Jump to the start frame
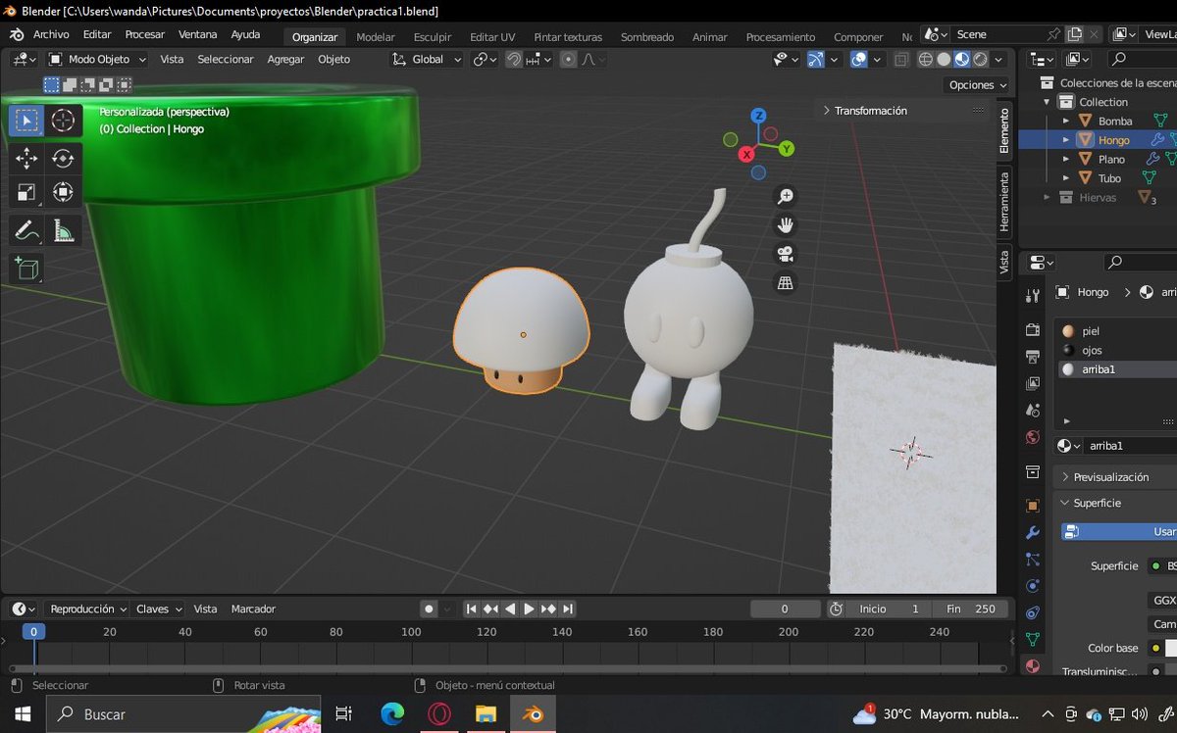Screen dimensions: 1177x733 pyautogui.click(x=472, y=609)
